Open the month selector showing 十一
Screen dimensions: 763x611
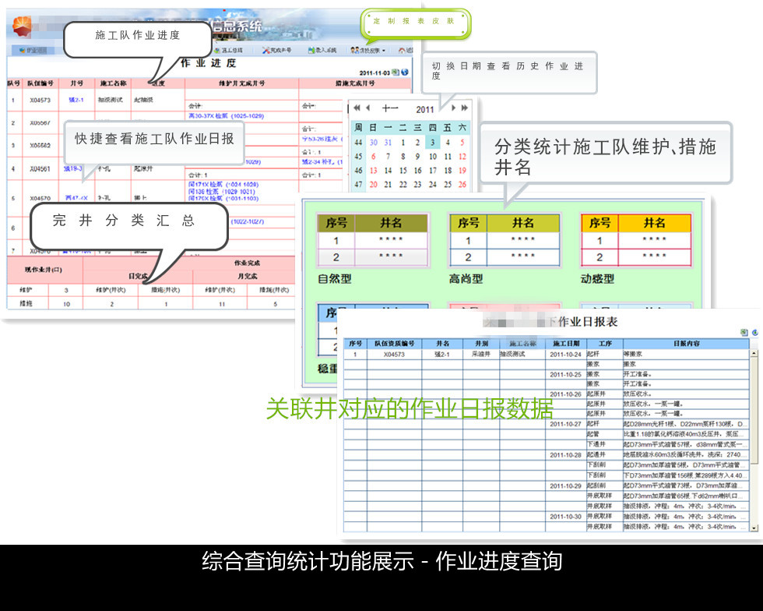pyautogui.click(x=390, y=108)
